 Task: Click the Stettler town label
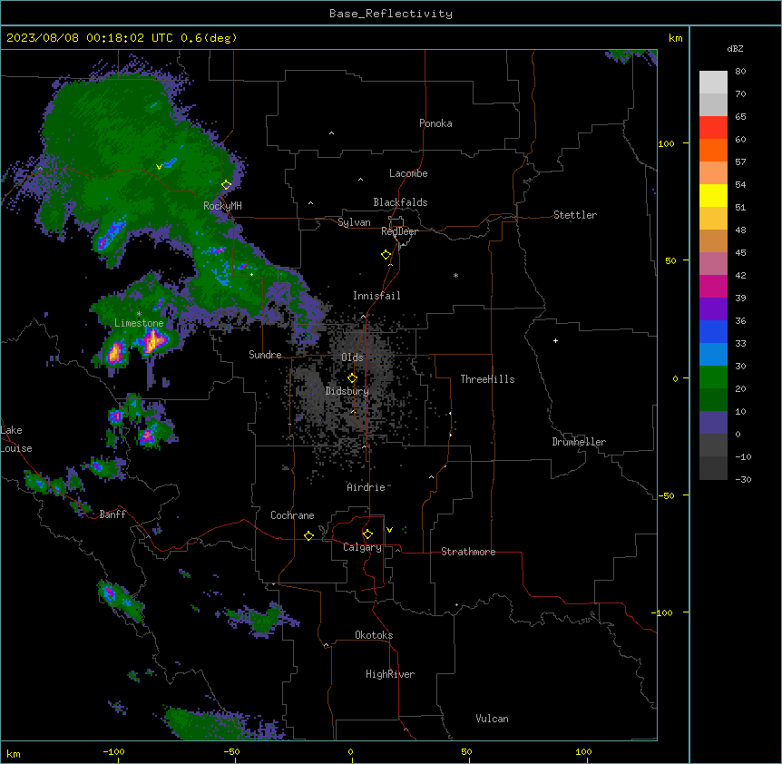575,215
